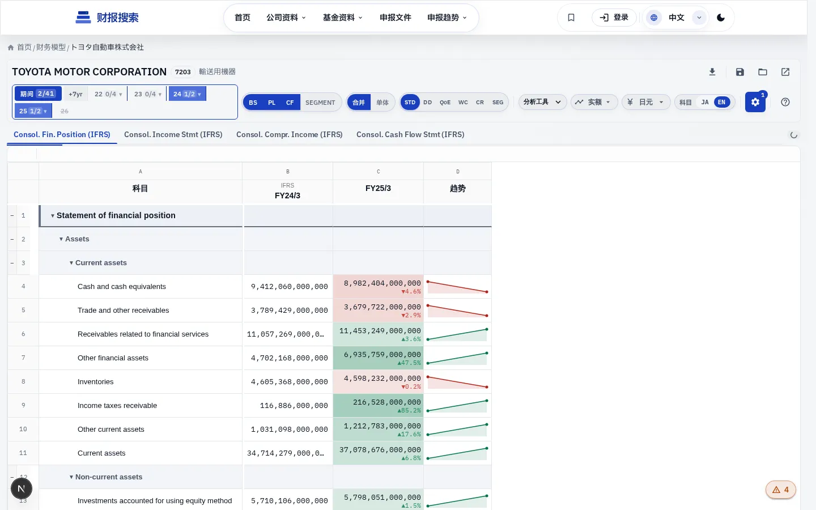Open the warning badge showing 4
816x510 pixels.
[x=781, y=490]
